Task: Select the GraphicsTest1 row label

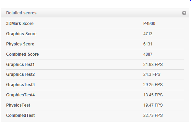Action: (x=20, y=65)
